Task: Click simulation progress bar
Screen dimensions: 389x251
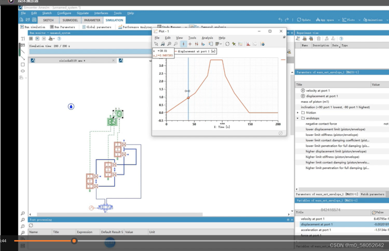Action: (x=90, y=52)
